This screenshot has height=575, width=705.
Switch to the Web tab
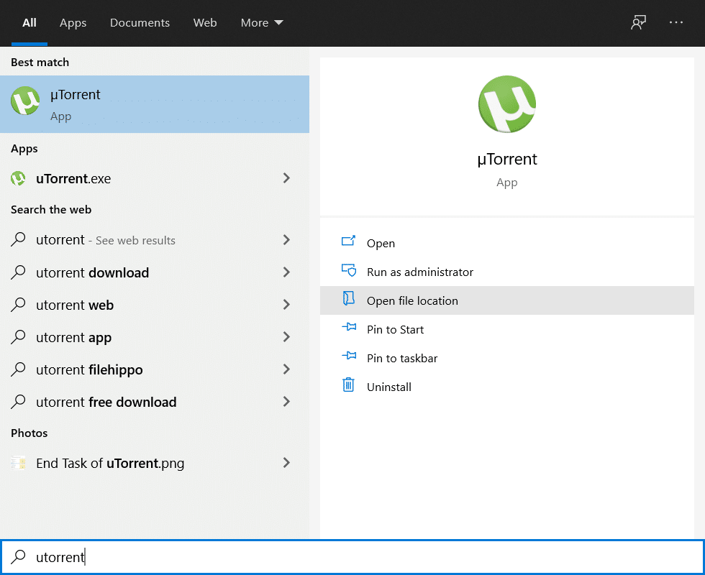[x=205, y=22]
